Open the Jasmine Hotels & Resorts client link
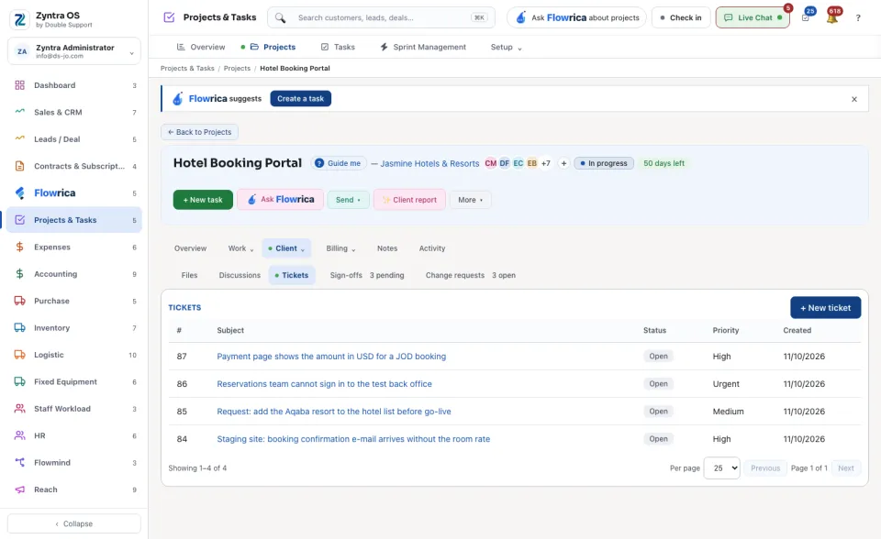 (x=429, y=163)
